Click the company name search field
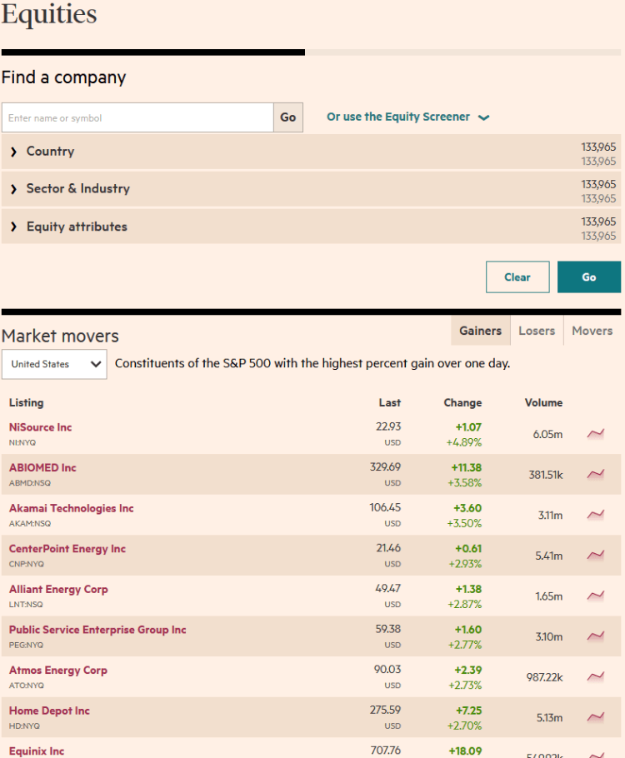Screen dimensions: 625x758 (137, 118)
